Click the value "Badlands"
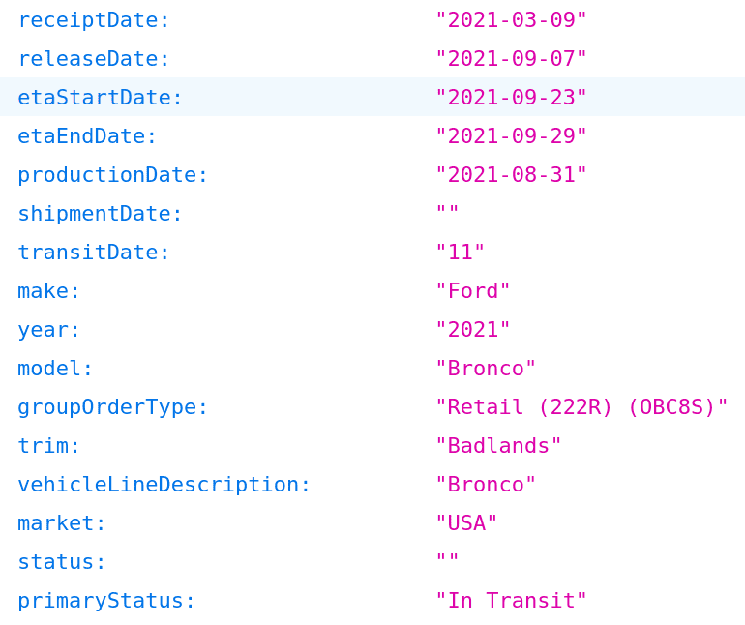 pos(498,446)
